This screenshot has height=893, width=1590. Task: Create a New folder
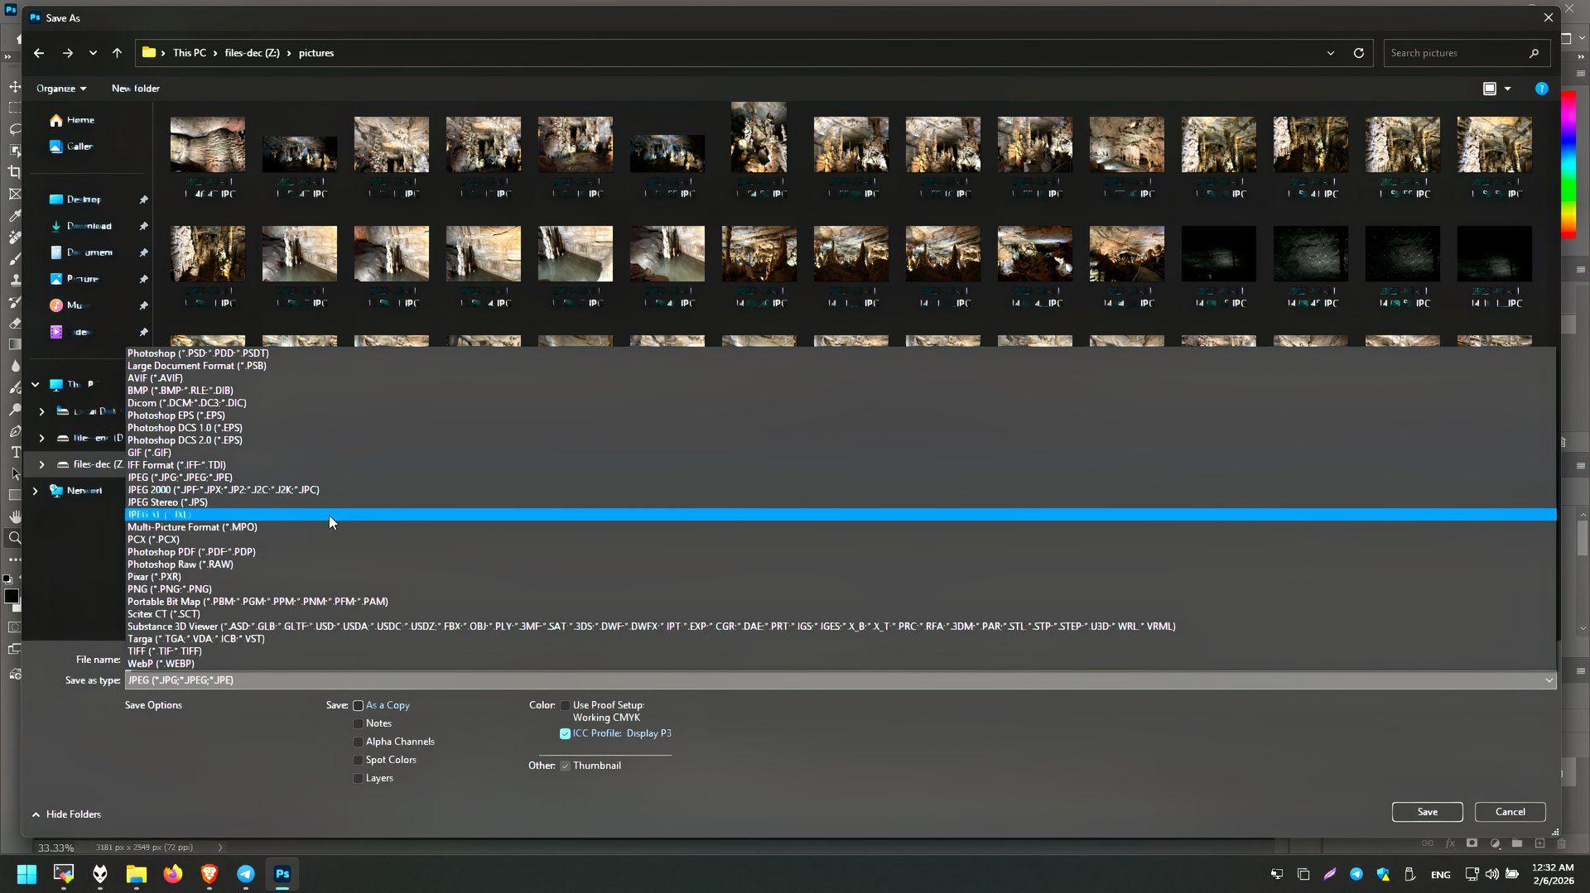[x=136, y=89]
